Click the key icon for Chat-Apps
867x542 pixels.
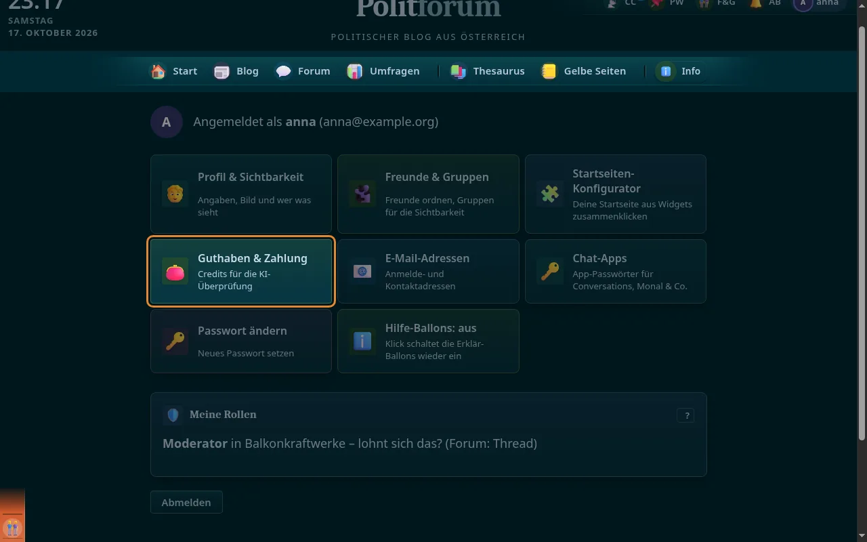(550, 272)
